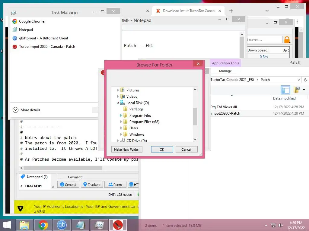The image size is (309, 231).
Task: Select Users folder in tree
Action: pos(133,128)
